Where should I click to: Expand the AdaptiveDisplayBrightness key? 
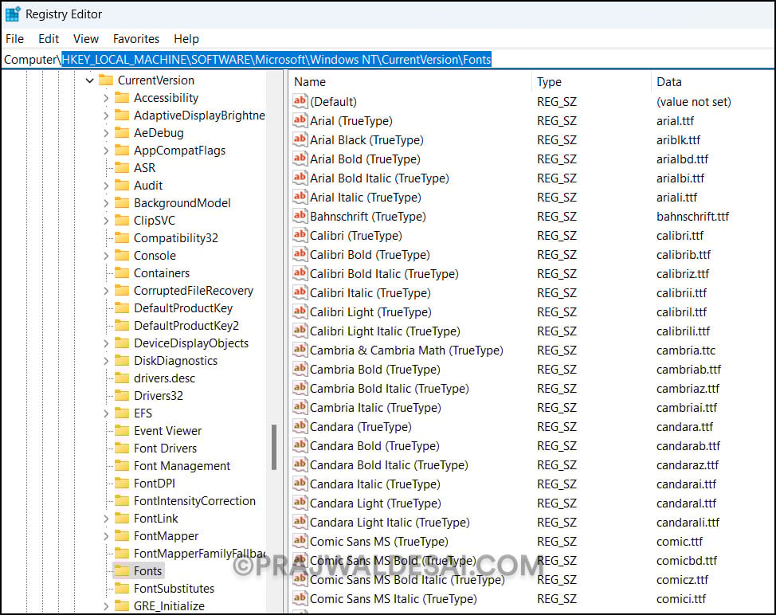tap(106, 116)
